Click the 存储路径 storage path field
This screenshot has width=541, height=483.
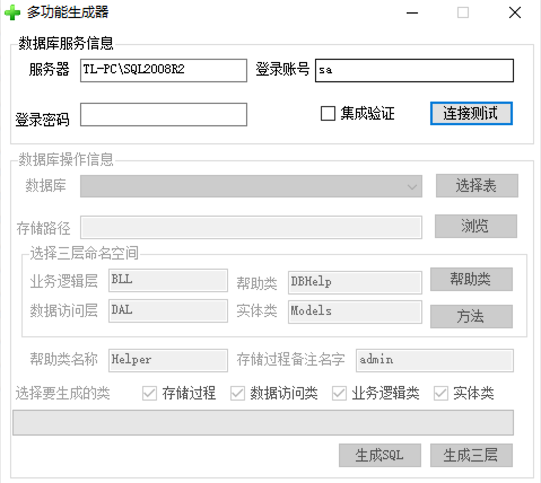pos(251,227)
